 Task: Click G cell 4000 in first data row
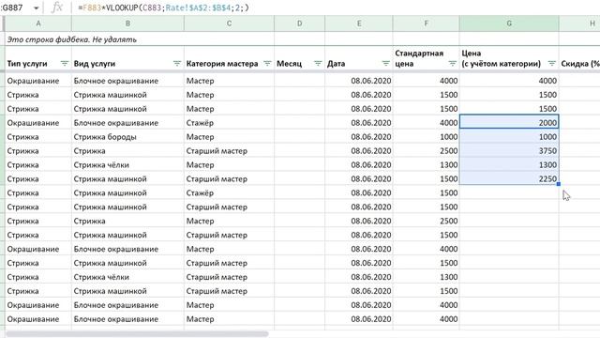509,81
